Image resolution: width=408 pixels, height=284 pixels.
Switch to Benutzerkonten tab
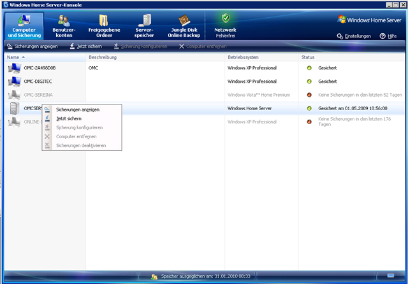coord(64,26)
